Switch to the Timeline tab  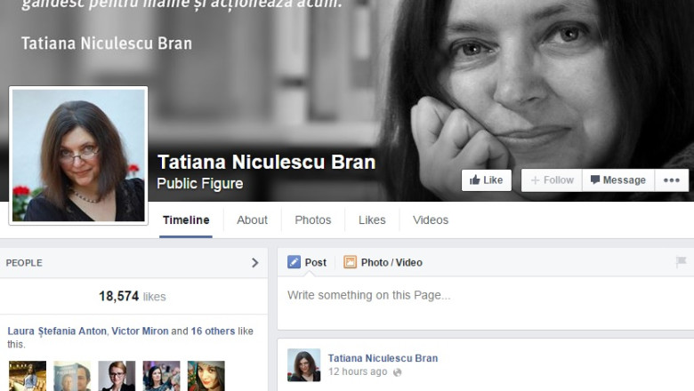[x=186, y=220]
